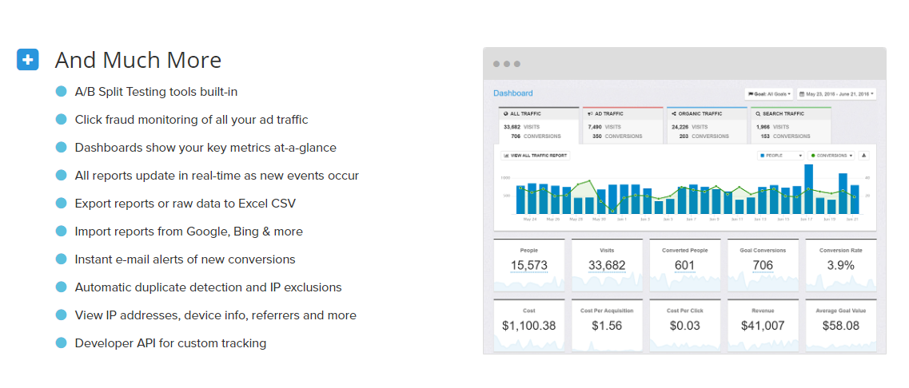
Task: Click the megaphone icon on Ad Traffic tab
Action: tap(589, 115)
